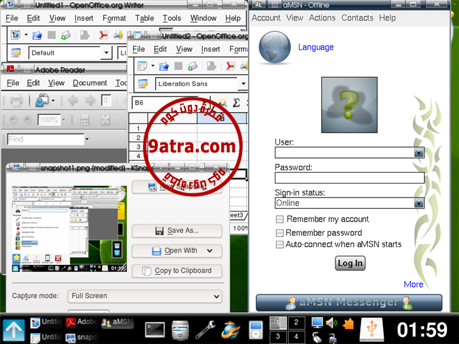Click the volume speaker tray icon
The height and width of the screenshot is (344, 459).
click(x=331, y=323)
